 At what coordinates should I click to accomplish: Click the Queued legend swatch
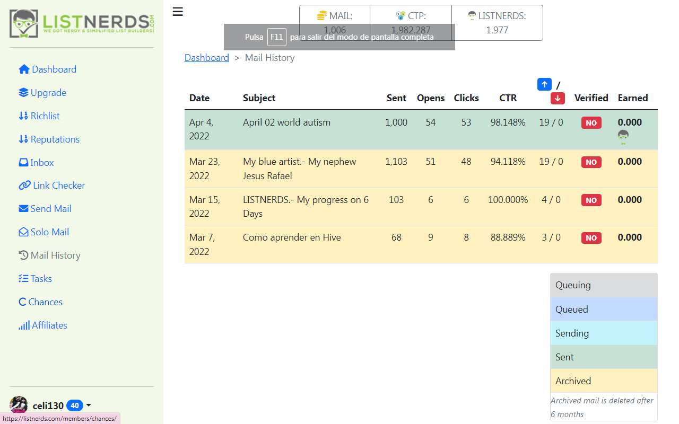(x=604, y=310)
